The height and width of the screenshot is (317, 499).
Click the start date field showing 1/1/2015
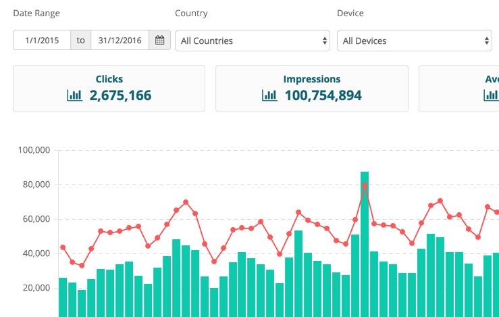coord(42,41)
